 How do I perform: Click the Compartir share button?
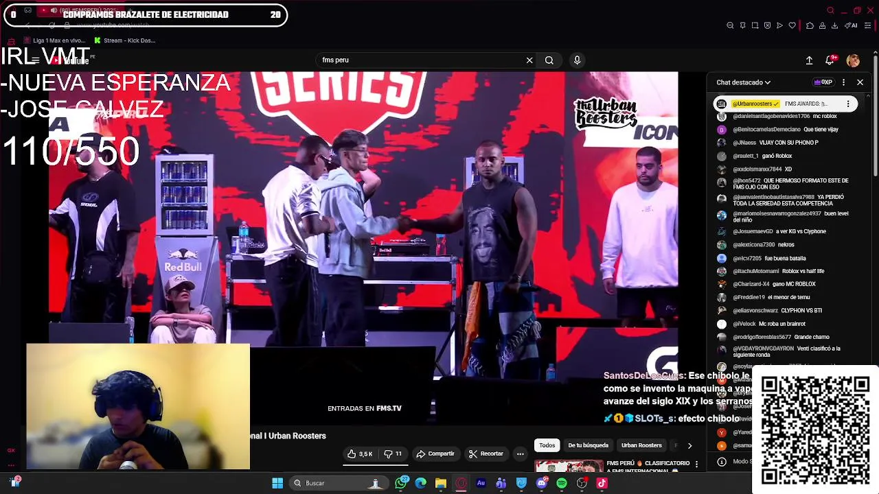435,454
